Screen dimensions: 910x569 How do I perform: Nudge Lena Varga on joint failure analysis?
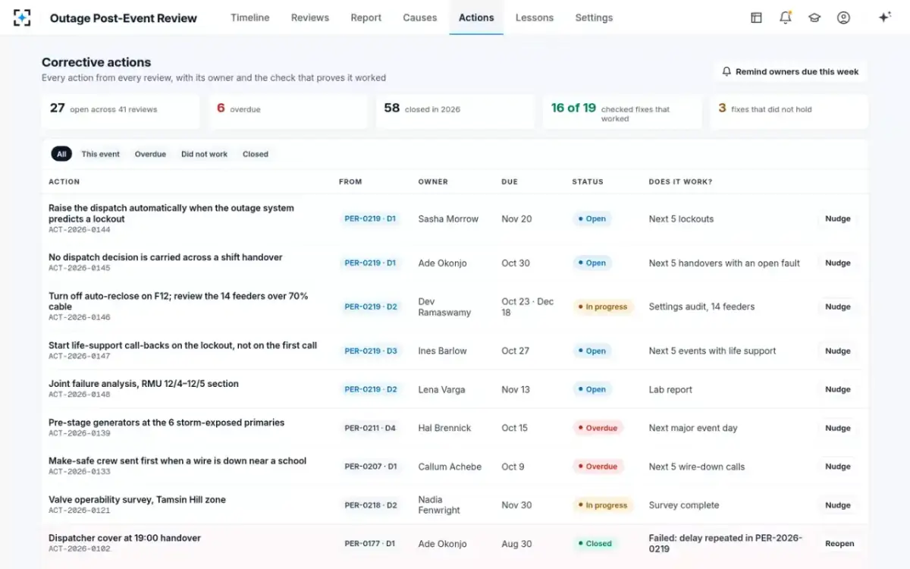838,389
